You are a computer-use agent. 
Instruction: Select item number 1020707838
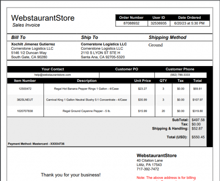pos(25,111)
